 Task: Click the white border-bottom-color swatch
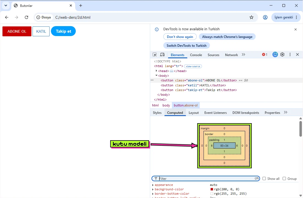tap(212, 194)
